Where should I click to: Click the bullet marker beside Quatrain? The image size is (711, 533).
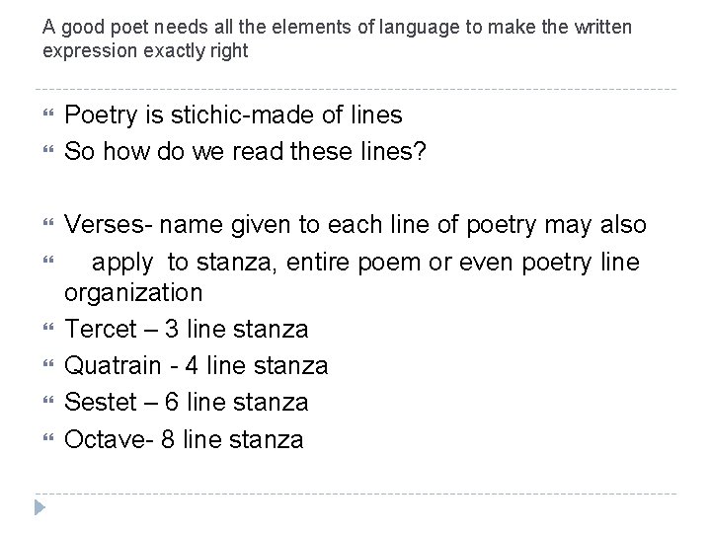coord(46,366)
